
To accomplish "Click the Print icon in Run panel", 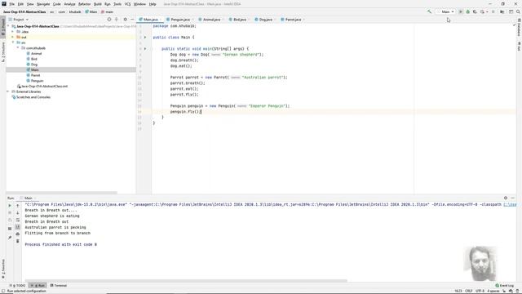I will tap(18, 234).
